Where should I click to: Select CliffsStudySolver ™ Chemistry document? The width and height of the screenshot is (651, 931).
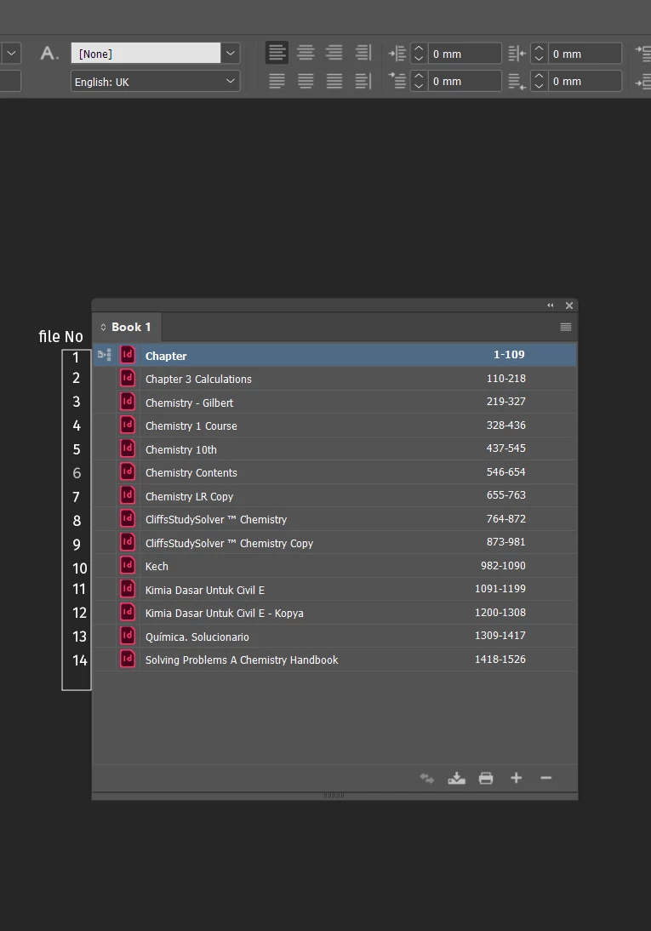(334, 519)
